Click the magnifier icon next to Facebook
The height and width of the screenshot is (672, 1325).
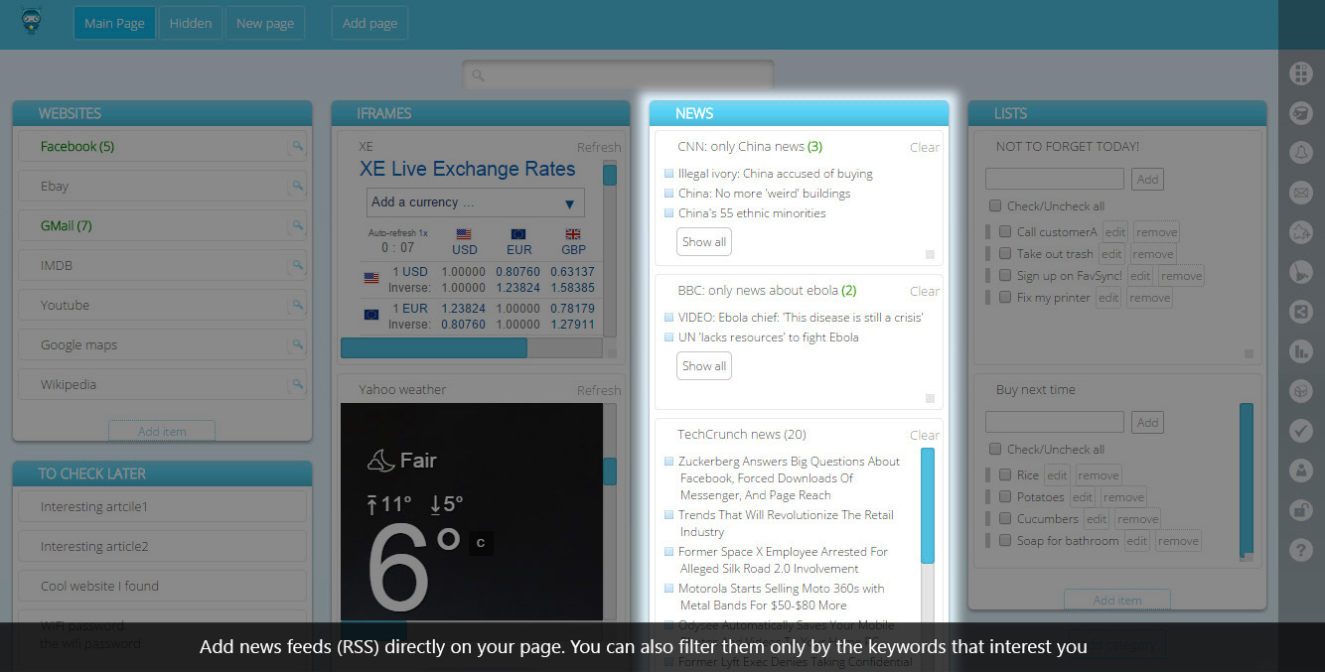coord(297,147)
